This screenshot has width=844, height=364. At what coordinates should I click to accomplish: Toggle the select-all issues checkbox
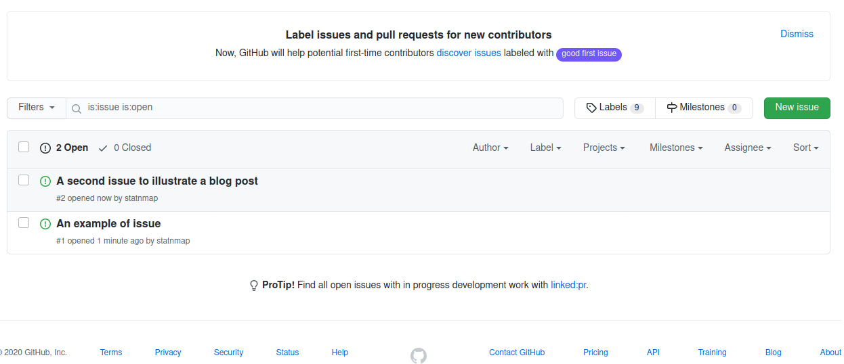coord(24,147)
